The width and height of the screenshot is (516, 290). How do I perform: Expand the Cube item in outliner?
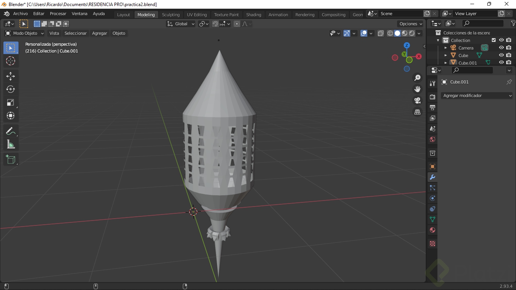445,56
